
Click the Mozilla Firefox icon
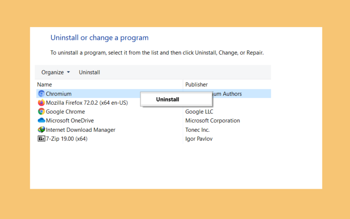pos(41,102)
